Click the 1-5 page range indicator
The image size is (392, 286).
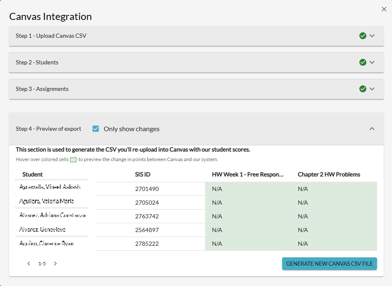(x=42, y=264)
